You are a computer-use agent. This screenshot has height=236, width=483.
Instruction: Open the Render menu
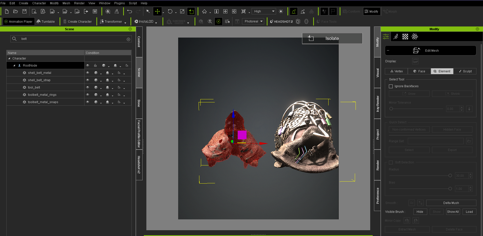[79, 3]
